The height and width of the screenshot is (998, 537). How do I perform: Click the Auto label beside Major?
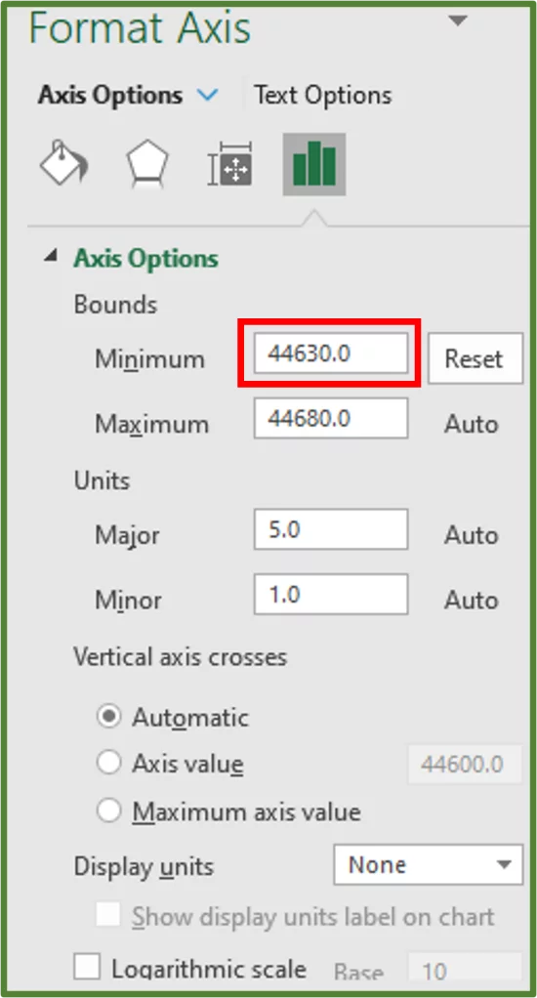(471, 535)
